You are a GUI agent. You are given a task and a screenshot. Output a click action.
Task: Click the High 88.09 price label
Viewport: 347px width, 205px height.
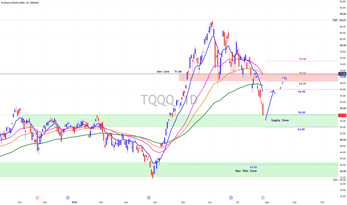click(339, 20)
